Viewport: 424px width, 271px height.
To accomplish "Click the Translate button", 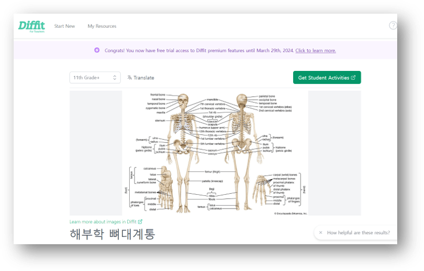I will click(x=141, y=78).
